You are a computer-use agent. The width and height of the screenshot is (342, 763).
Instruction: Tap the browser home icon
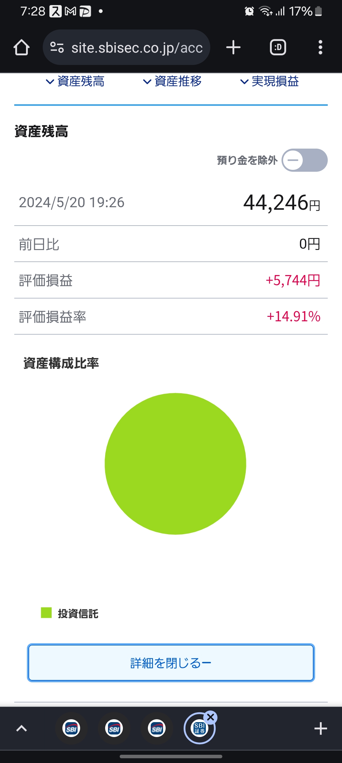pos(22,48)
